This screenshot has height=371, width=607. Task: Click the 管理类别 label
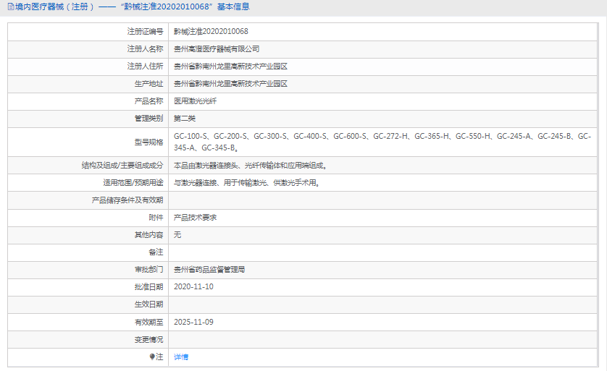point(148,119)
